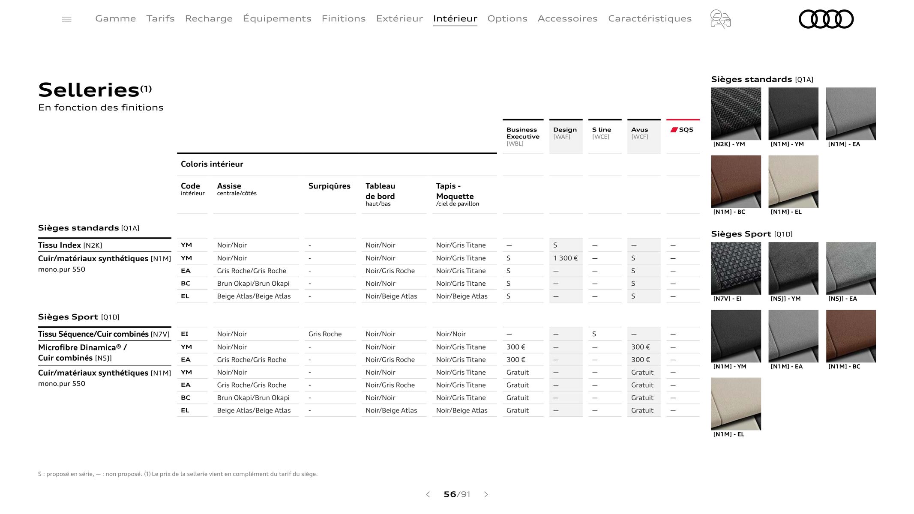Screen dimensions: 914x514
Task: Select standard seat swatch [N2K] - YM
Action: click(x=736, y=114)
